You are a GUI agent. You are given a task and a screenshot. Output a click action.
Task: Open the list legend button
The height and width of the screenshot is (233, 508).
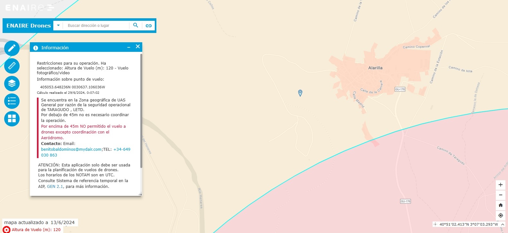(x=12, y=101)
